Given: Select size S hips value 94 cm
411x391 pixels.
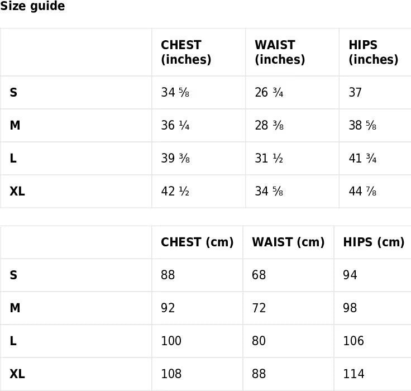Looking at the screenshot, I should [x=350, y=275].
